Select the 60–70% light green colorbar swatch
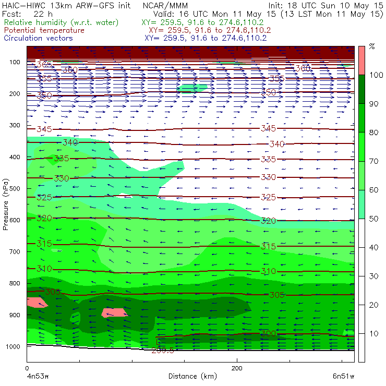 coord(361,175)
